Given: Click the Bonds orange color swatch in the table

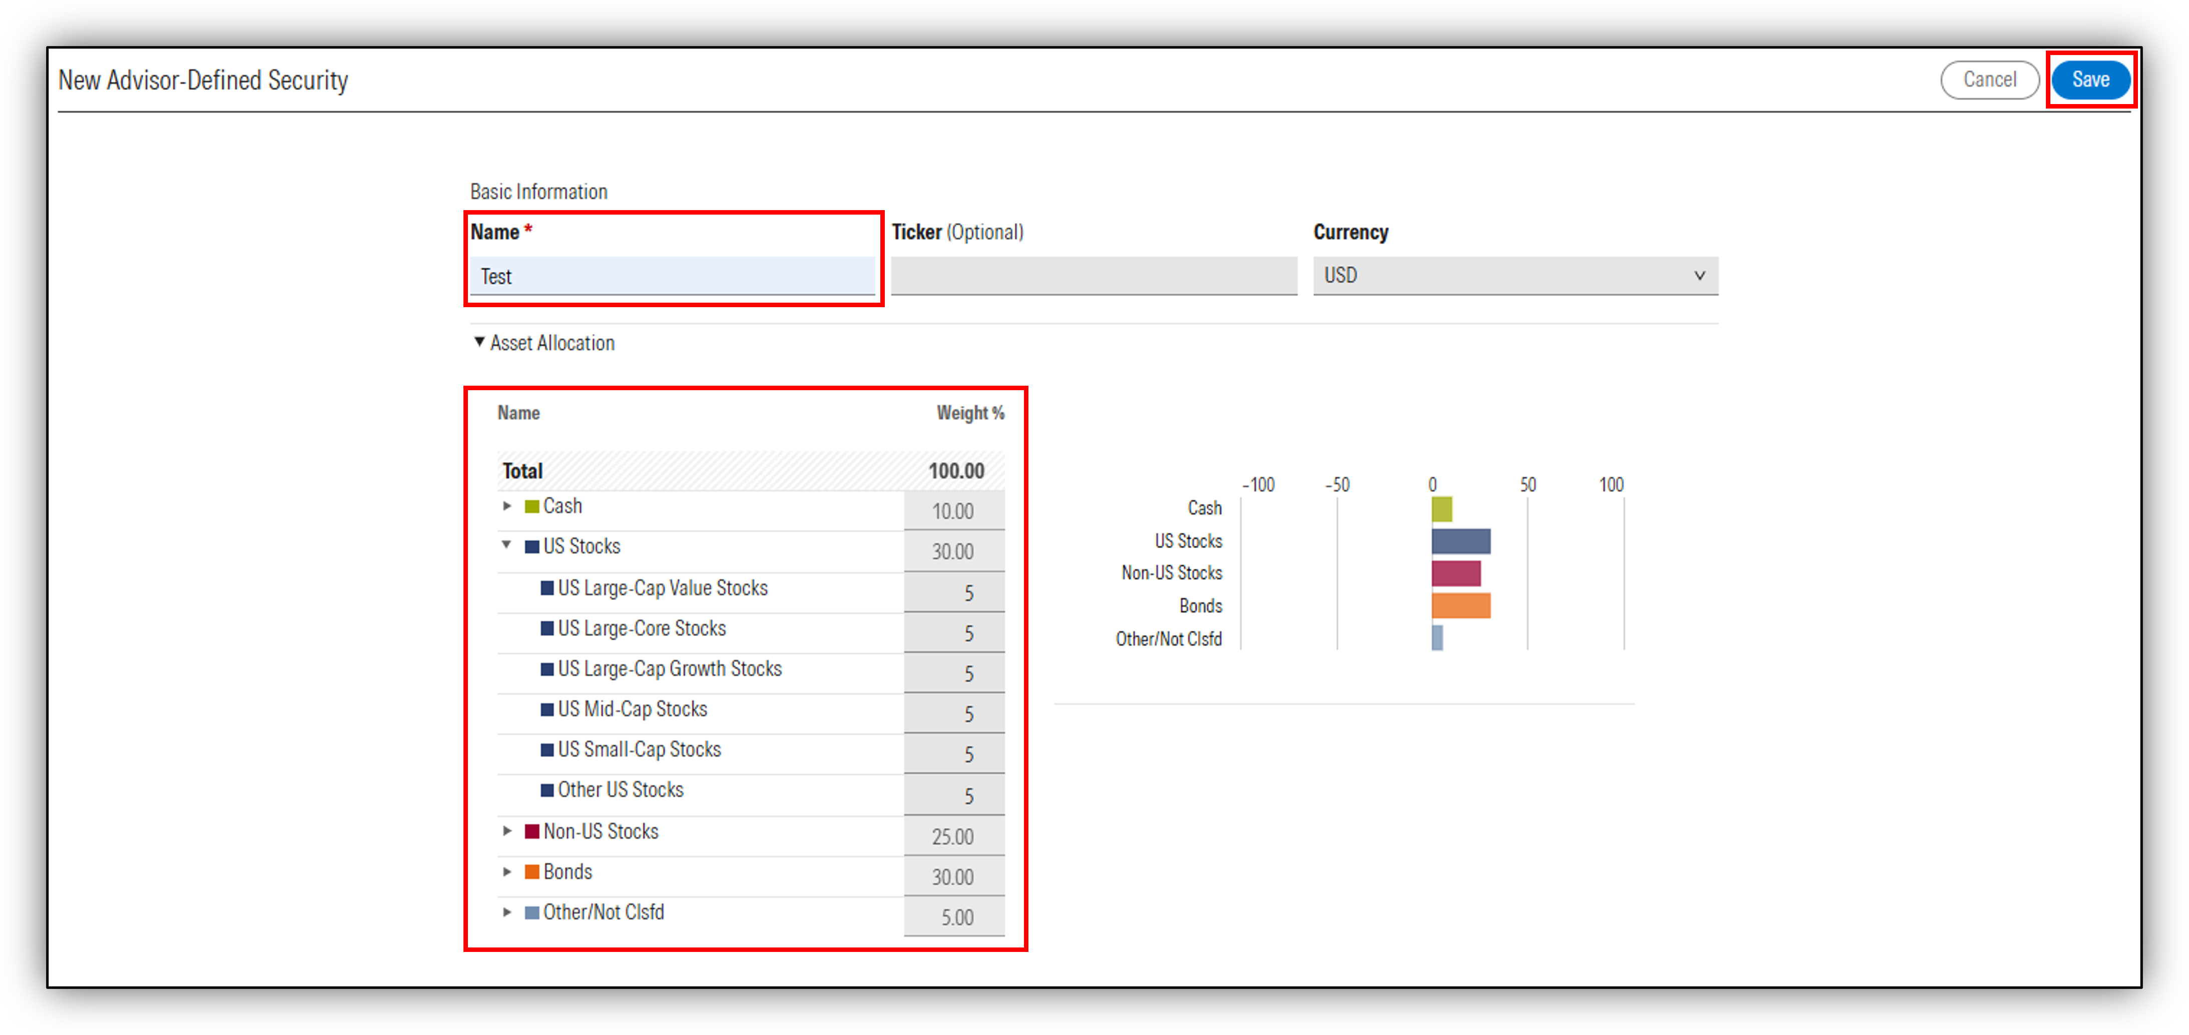Looking at the screenshot, I should [x=532, y=872].
